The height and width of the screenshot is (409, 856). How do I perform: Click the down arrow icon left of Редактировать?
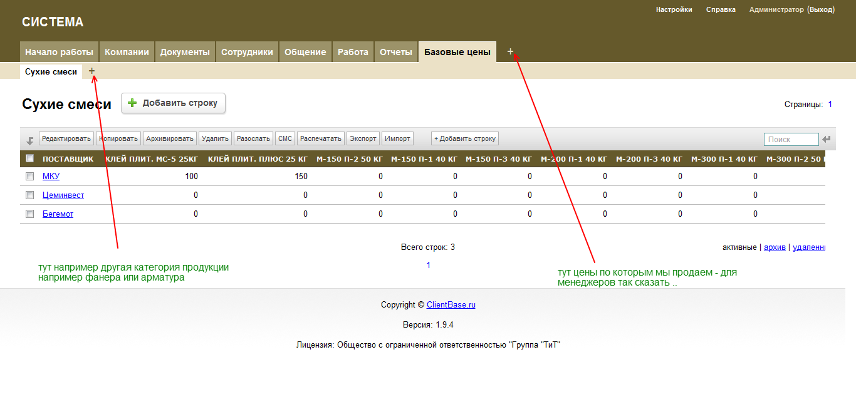pyautogui.click(x=29, y=140)
